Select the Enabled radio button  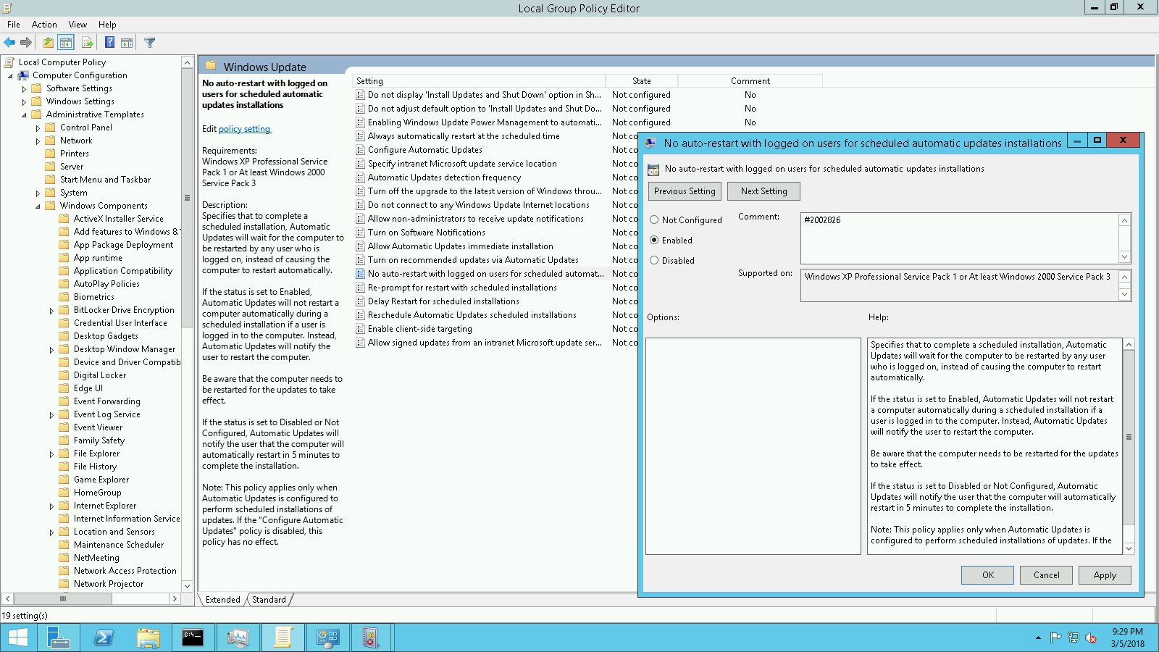pos(655,240)
